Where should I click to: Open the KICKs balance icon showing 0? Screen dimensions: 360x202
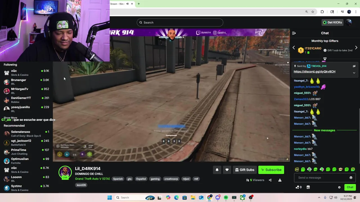[298, 187]
